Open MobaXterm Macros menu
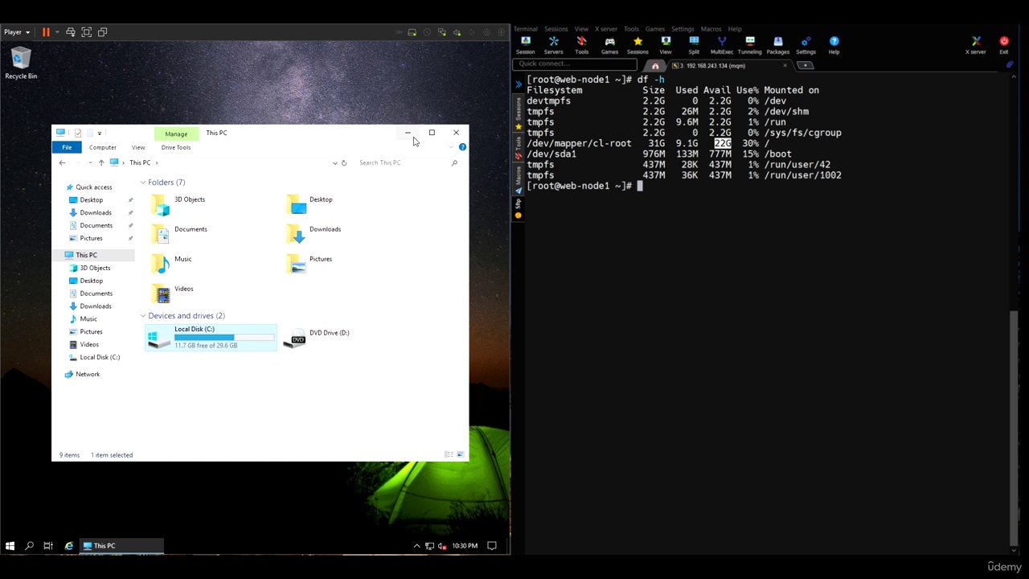Viewport: 1029px width, 579px height. (x=711, y=29)
